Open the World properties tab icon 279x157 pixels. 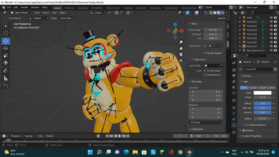234,93
